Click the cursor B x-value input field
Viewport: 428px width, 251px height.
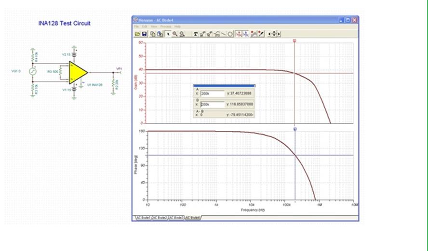coord(213,104)
